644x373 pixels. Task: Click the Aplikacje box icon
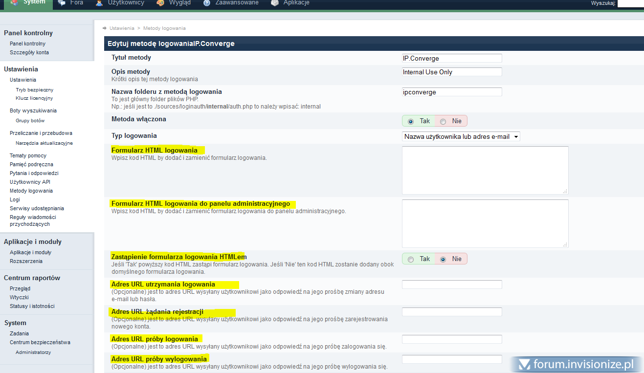click(275, 3)
